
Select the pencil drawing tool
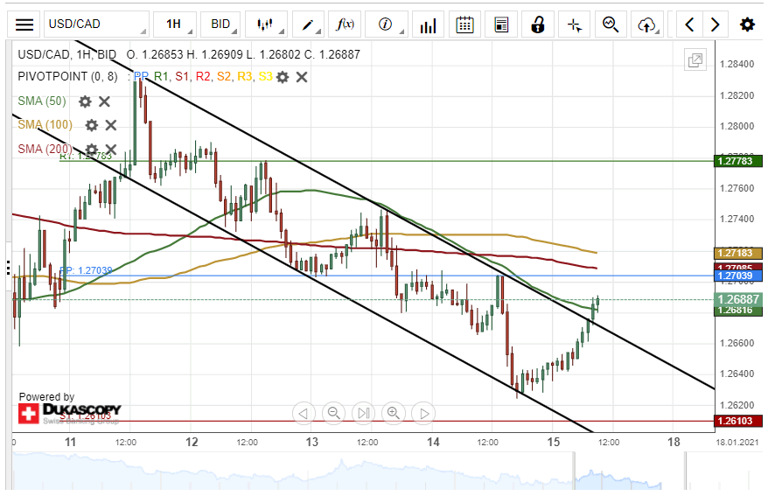click(x=308, y=24)
